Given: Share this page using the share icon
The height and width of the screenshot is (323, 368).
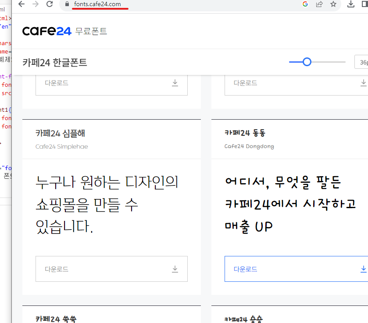Looking at the screenshot, I should 319,4.
